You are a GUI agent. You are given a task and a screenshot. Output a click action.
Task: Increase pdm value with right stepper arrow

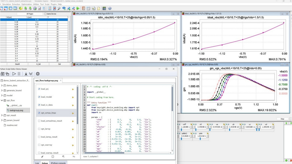click(x=207, y=136)
